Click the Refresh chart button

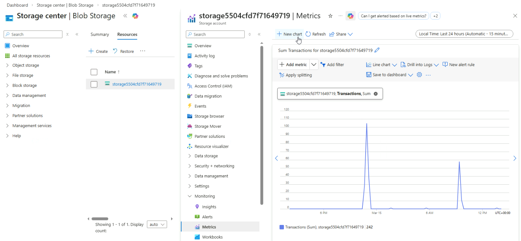tap(315, 34)
